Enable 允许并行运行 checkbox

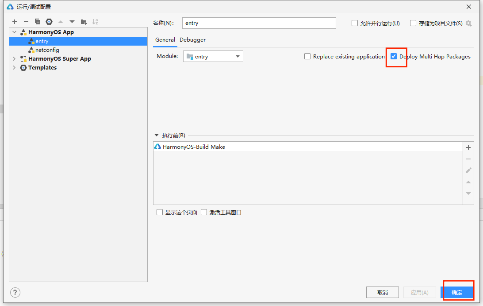pyautogui.click(x=355, y=23)
